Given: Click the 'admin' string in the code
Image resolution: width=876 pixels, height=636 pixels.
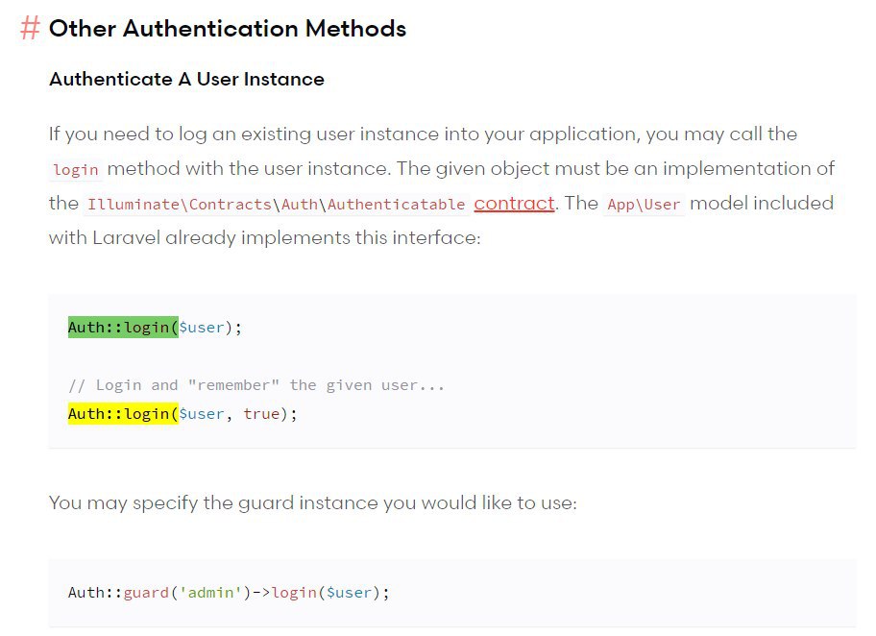Looking at the screenshot, I should click(210, 593).
